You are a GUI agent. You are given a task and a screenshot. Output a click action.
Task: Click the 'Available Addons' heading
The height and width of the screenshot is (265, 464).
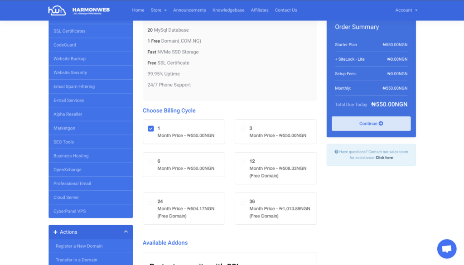click(165, 243)
